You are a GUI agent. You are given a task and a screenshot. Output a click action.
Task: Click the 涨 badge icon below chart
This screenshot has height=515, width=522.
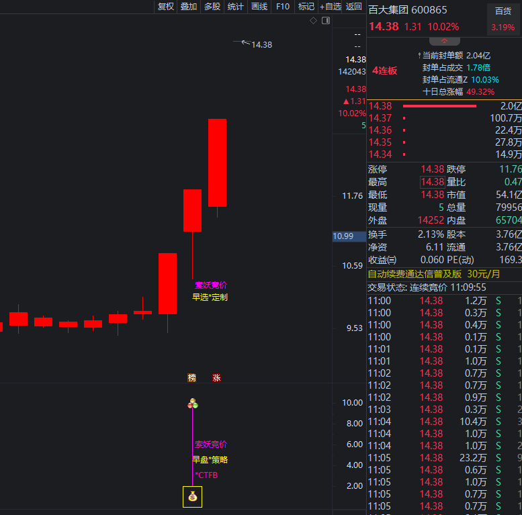216,378
